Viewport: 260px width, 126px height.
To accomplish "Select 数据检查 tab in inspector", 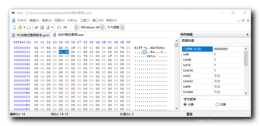I will point(188,40).
